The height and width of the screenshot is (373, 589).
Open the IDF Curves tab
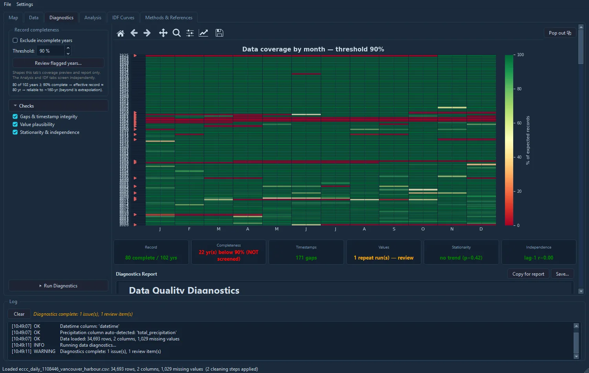pyautogui.click(x=123, y=18)
